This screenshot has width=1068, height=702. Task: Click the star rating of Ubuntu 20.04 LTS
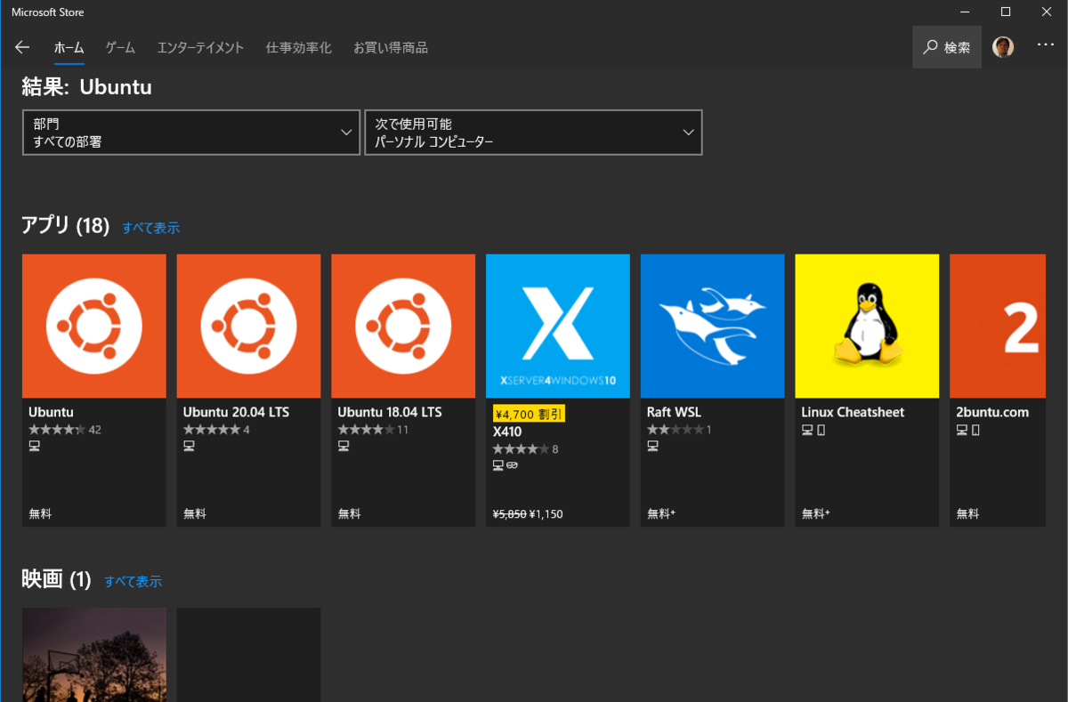[212, 430]
